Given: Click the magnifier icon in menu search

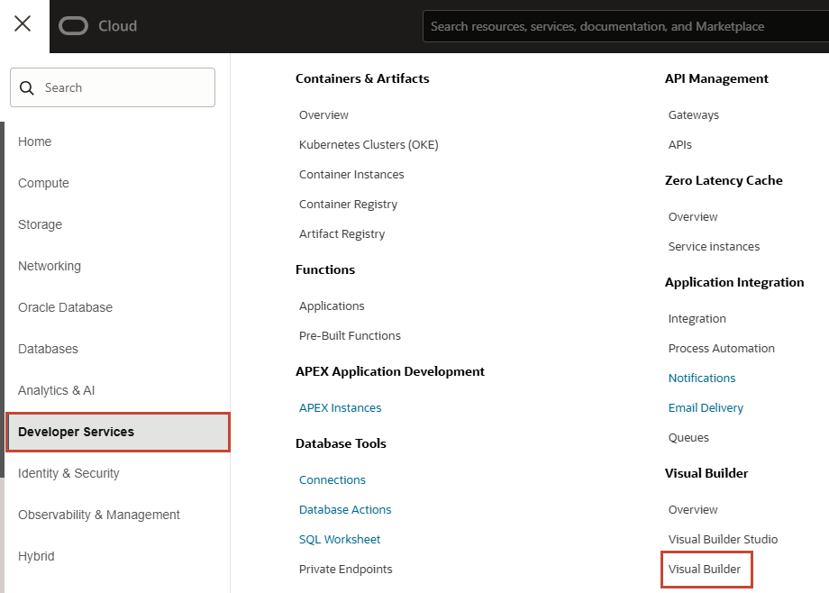Looking at the screenshot, I should [27, 87].
